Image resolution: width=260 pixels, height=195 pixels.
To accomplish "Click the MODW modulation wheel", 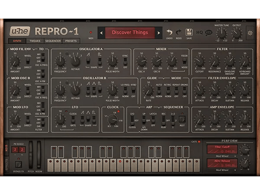I will [x=39, y=155].
